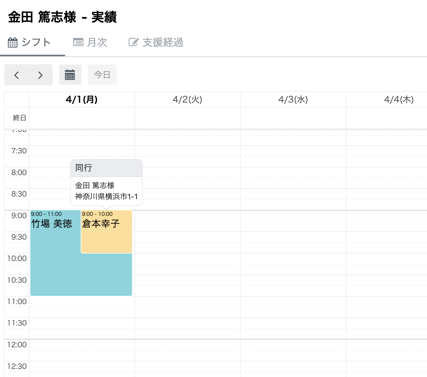Select the 4/3(水) column header
This screenshot has width=427, height=377.
pos(293,100)
